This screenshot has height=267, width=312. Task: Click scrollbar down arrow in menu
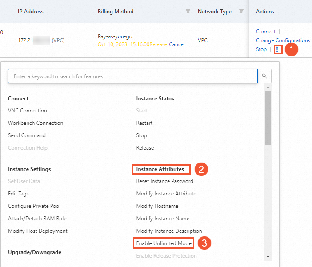[x=268, y=257]
